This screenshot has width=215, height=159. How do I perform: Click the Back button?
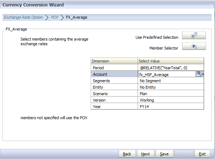point(127,154)
